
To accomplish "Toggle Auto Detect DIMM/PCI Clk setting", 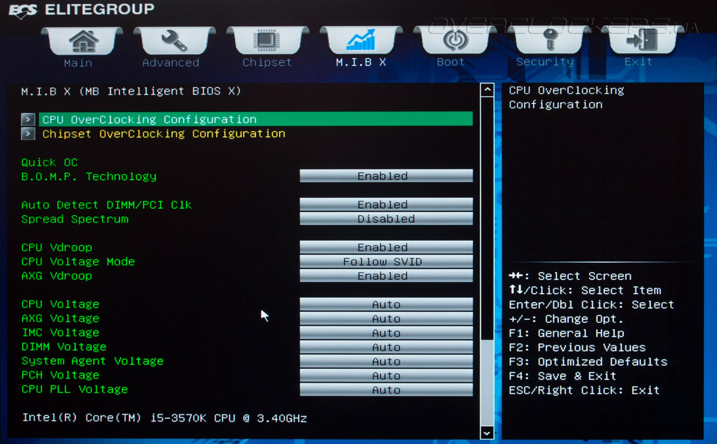I will pos(386,205).
